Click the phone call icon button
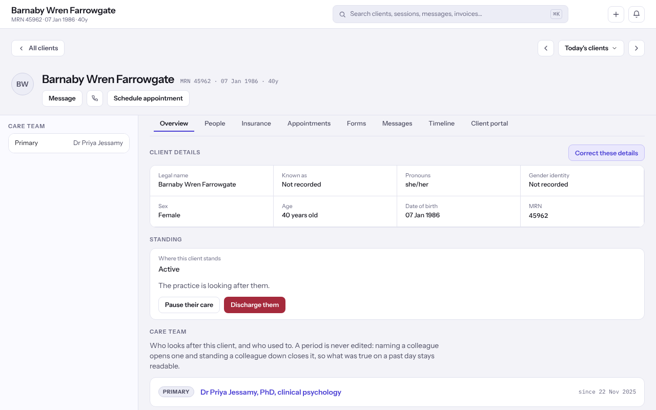656x410 pixels. [95, 98]
